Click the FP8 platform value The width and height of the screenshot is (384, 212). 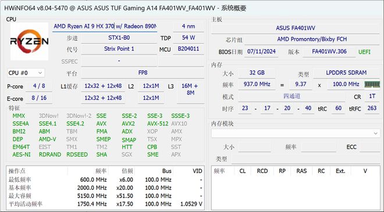143,73
